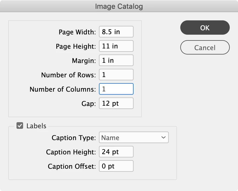Click the Number of Rows input field
This screenshot has height=191, width=238.
(x=116, y=75)
